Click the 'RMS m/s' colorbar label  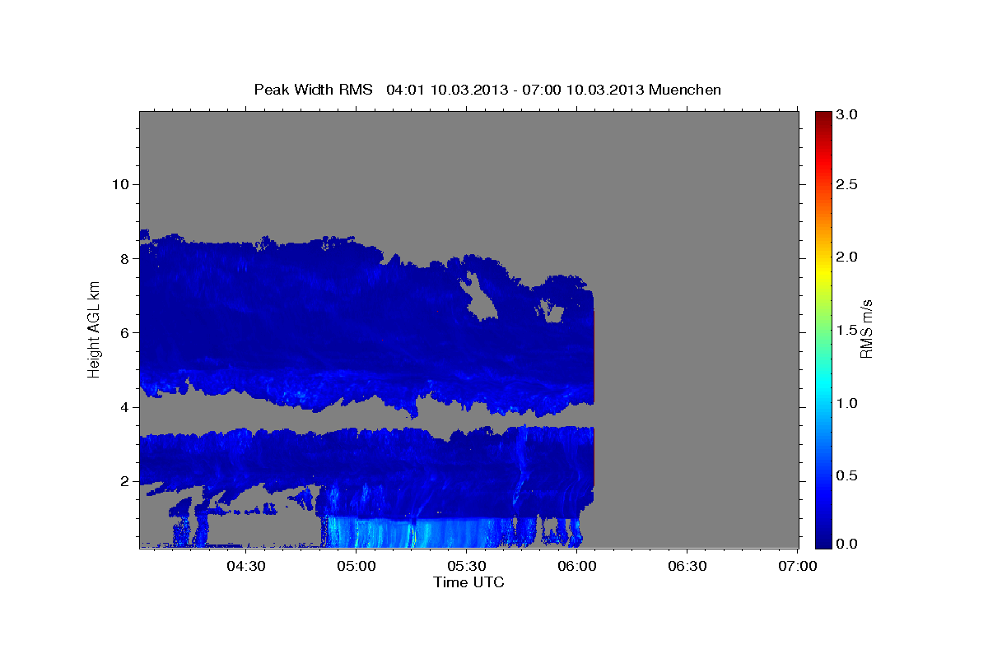865,329
